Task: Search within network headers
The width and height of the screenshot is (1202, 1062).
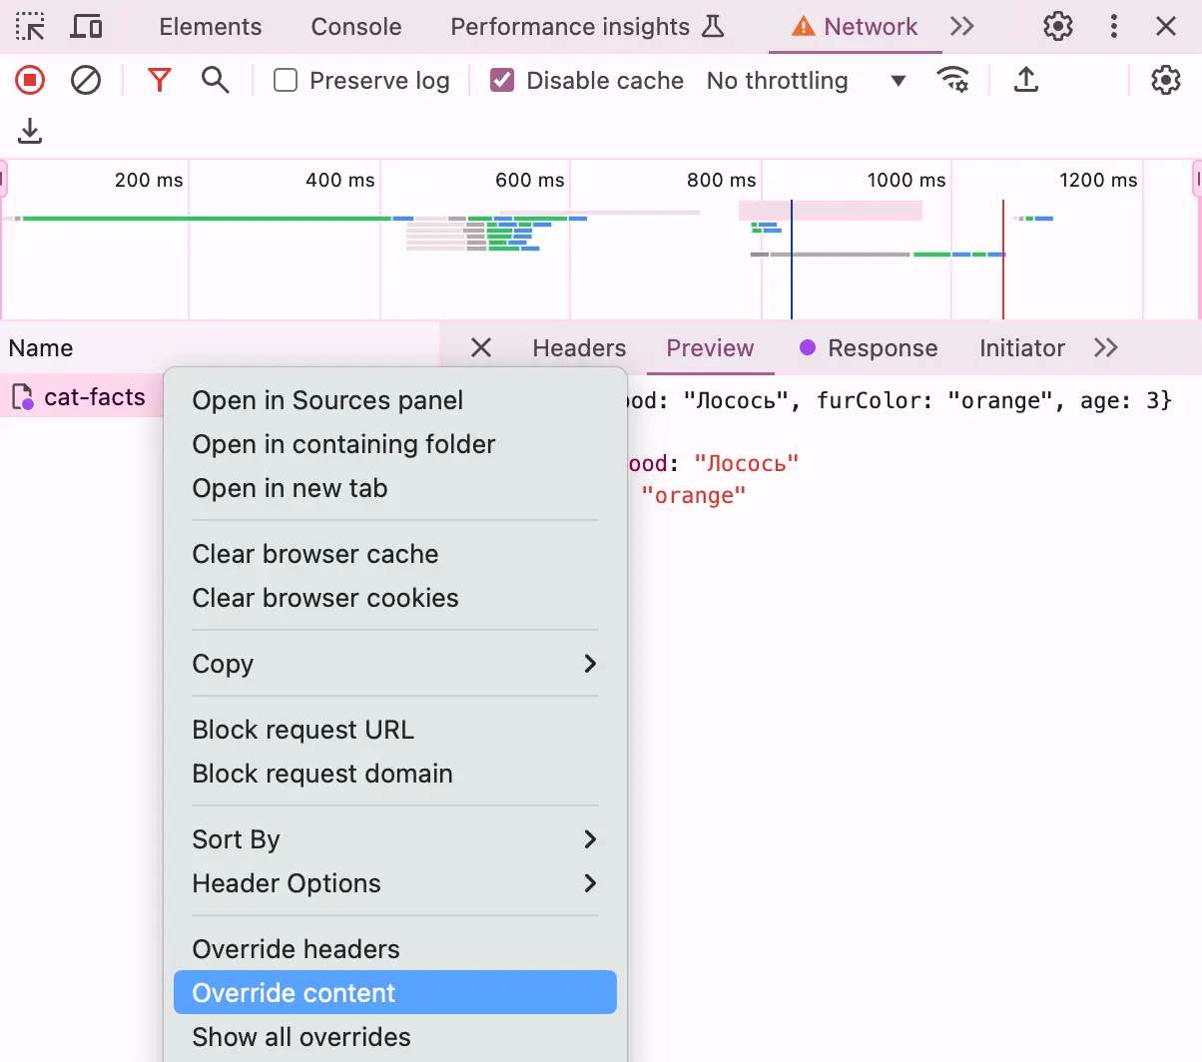Action: point(215,80)
